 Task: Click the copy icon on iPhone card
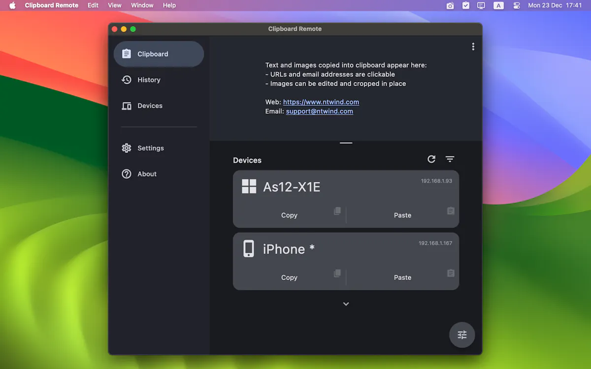tap(337, 273)
